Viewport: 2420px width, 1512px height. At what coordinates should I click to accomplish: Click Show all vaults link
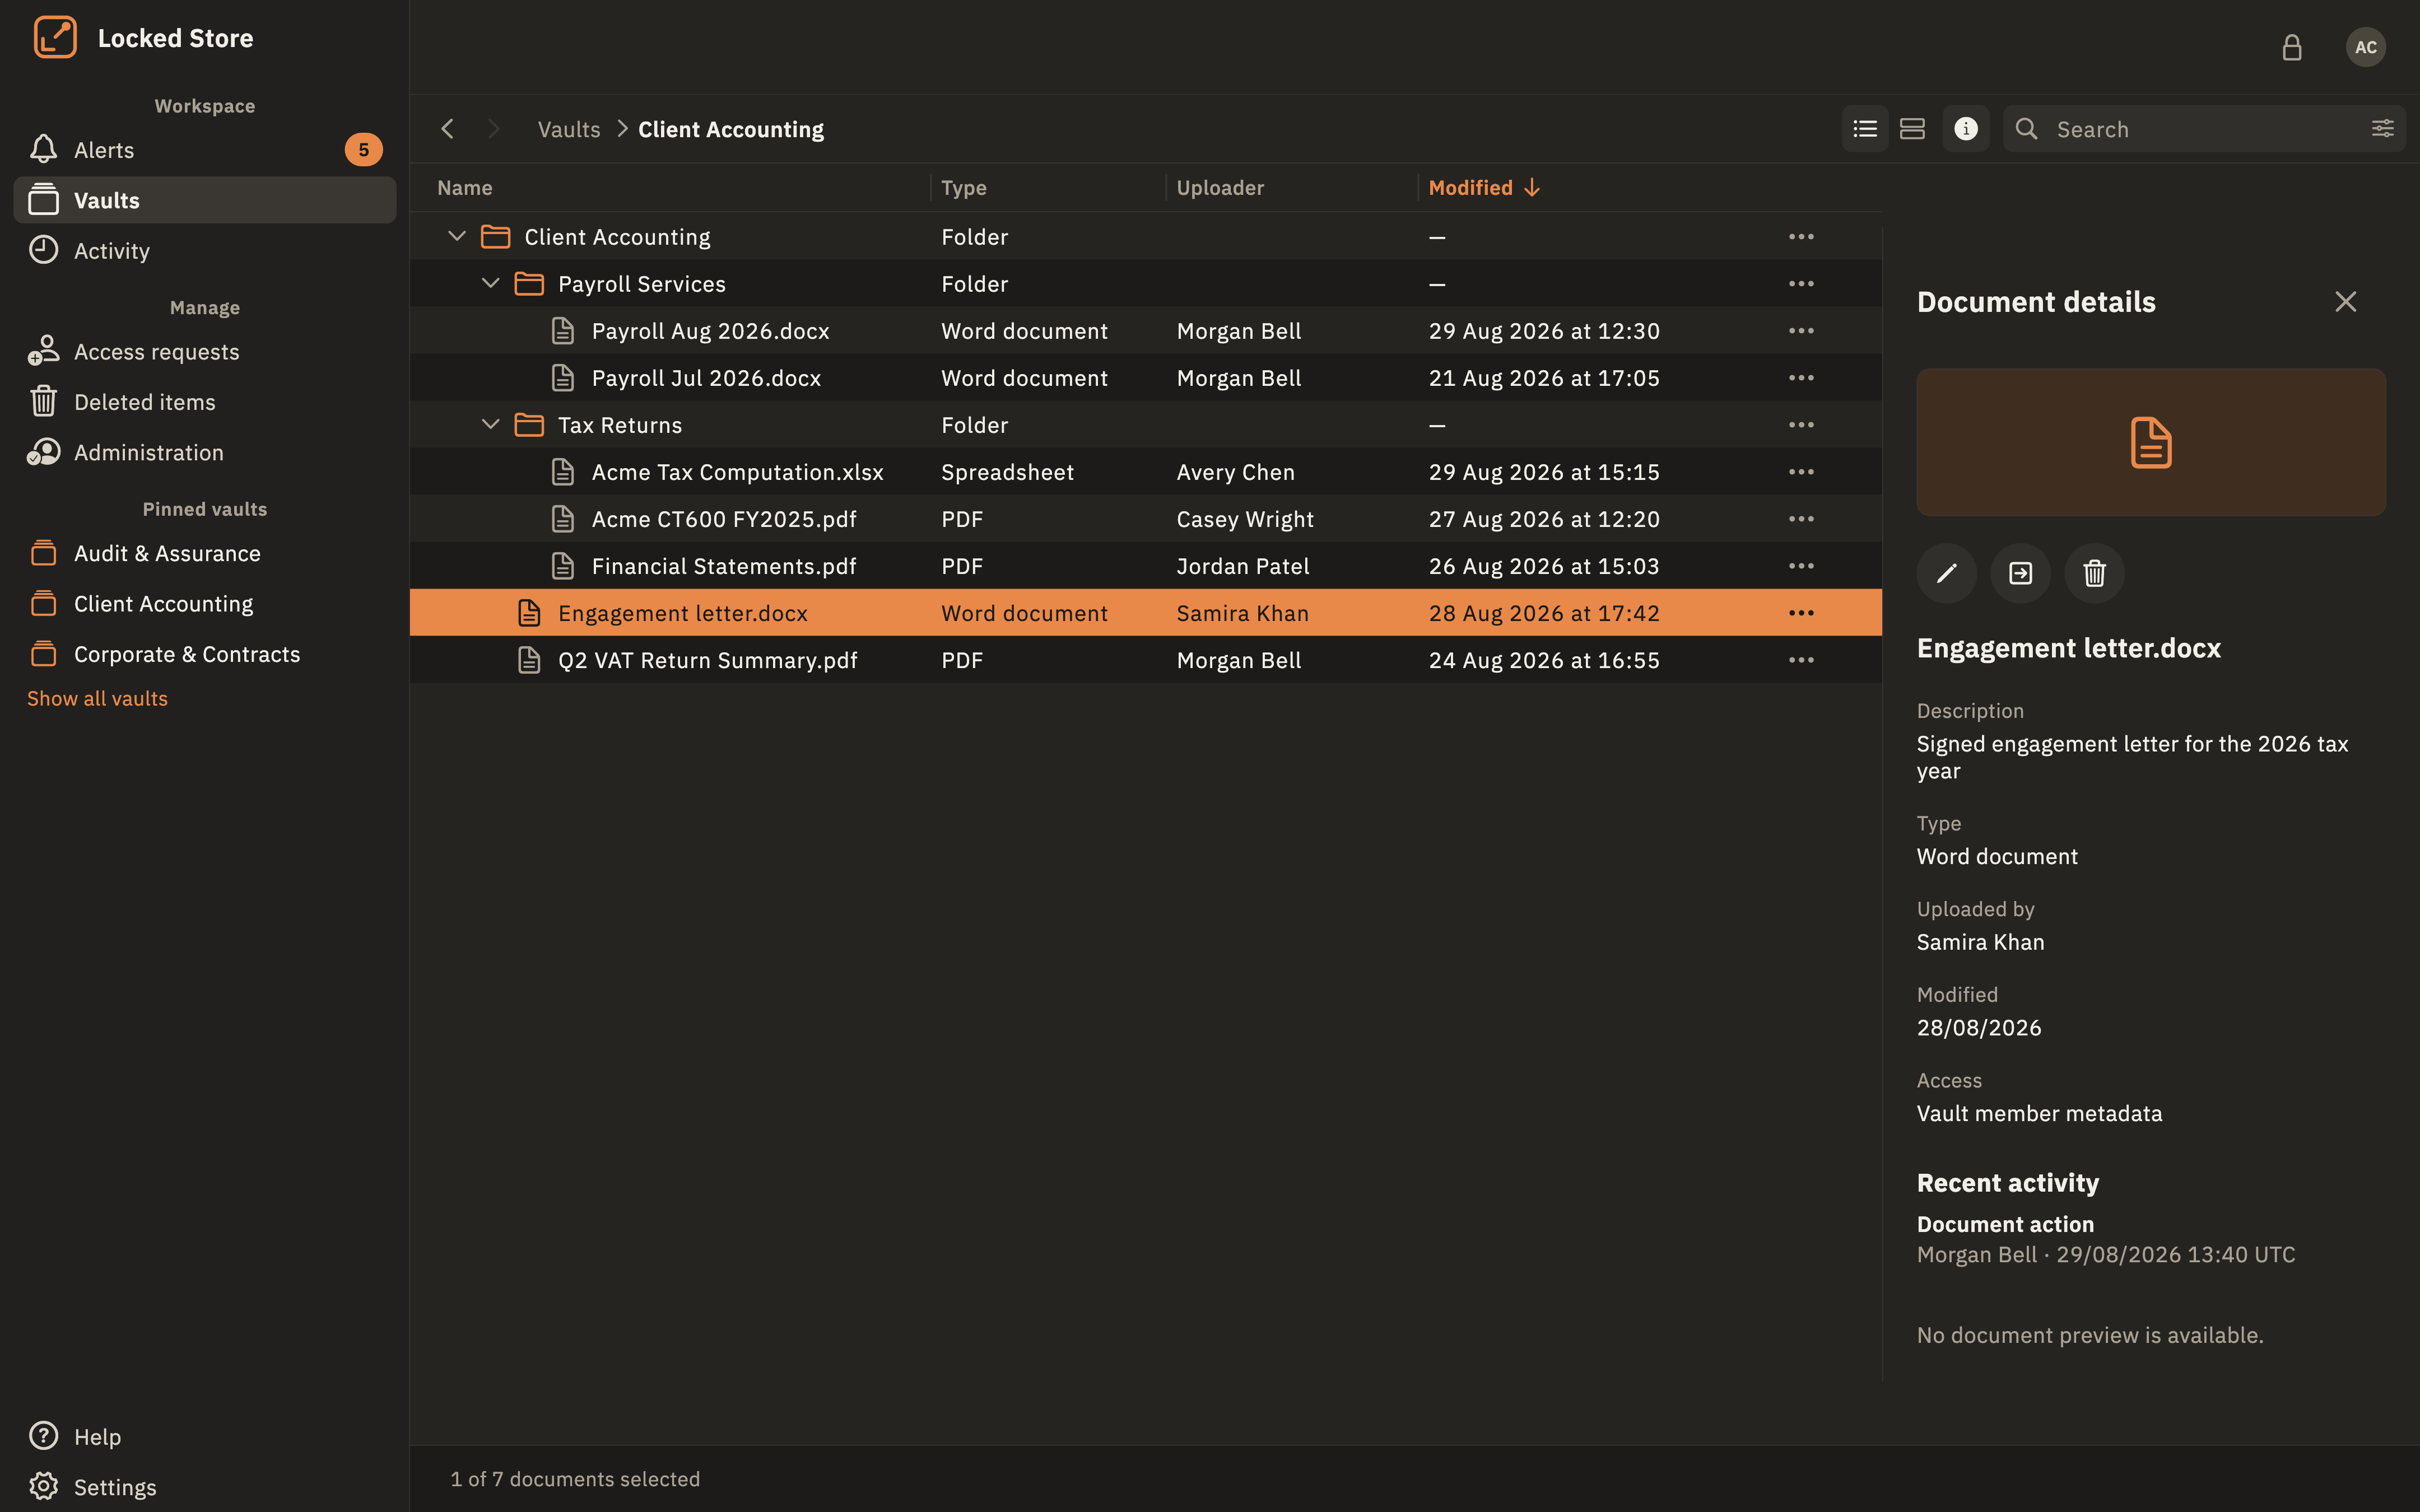pyautogui.click(x=97, y=699)
